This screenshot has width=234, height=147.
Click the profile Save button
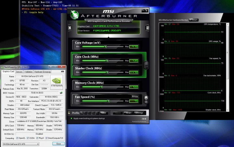[x=104, y=113]
